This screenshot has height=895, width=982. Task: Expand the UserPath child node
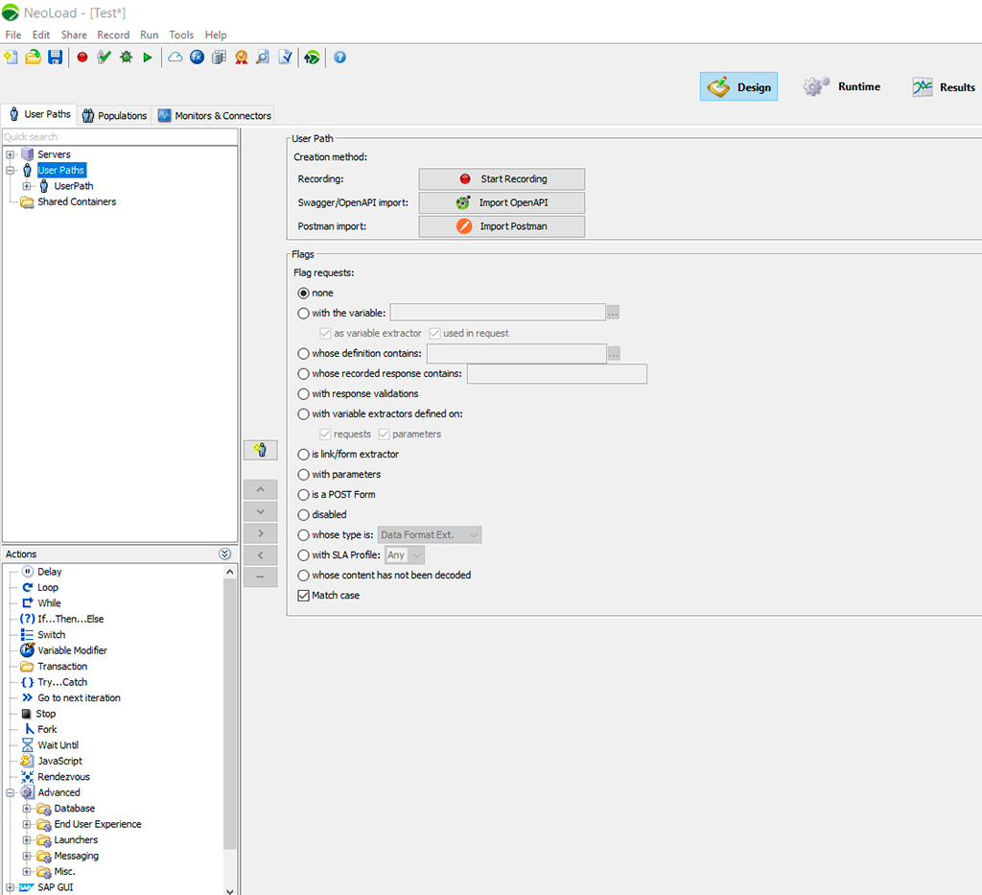pyautogui.click(x=27, y=186)
